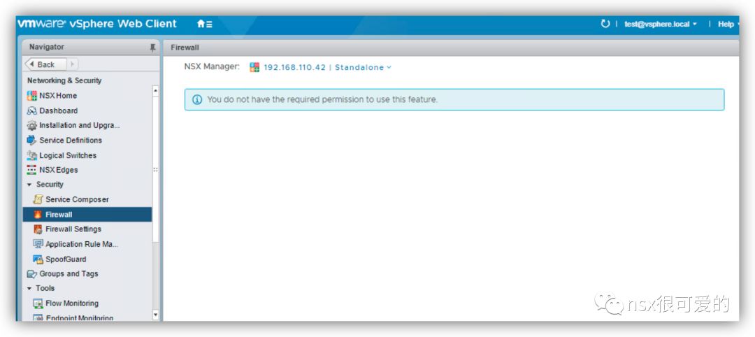Collapse the Security section
The height and width of the screenshot is (337, 755).
[29, 185]
